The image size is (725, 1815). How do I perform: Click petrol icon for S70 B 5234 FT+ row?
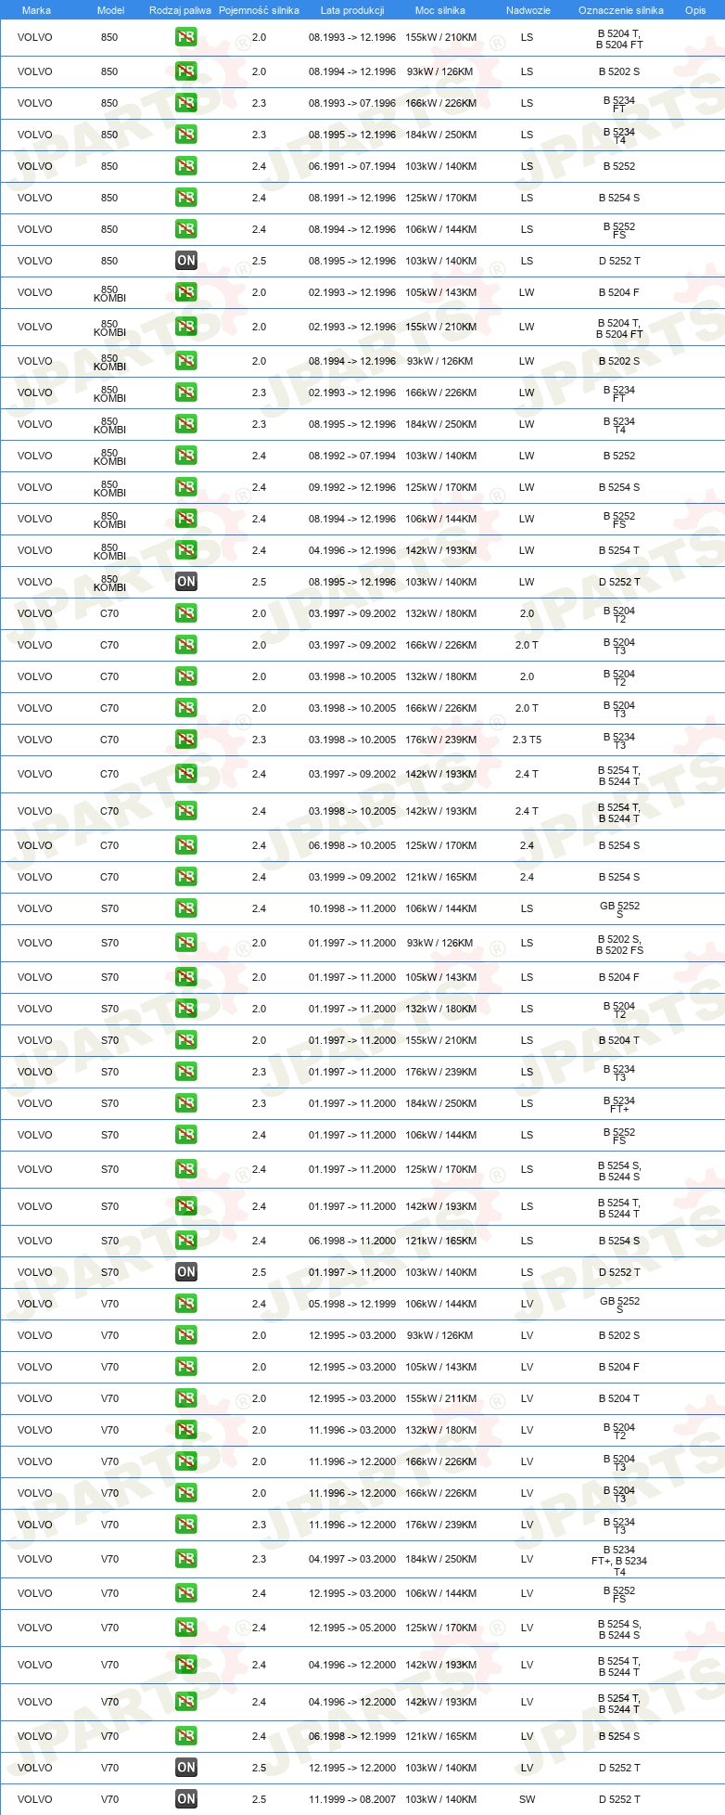[185, 1103]
